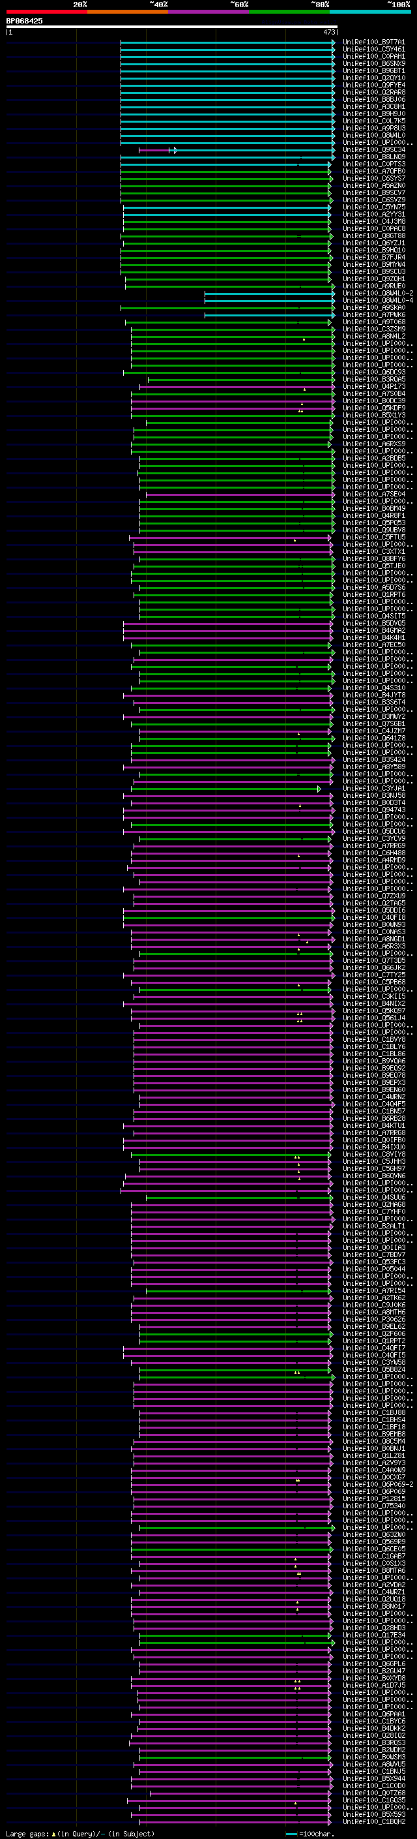The height and width of the screenshot is (1839, 417).
Task: Select hit label UniRef100_C5YN75
Action: point(373,207)
